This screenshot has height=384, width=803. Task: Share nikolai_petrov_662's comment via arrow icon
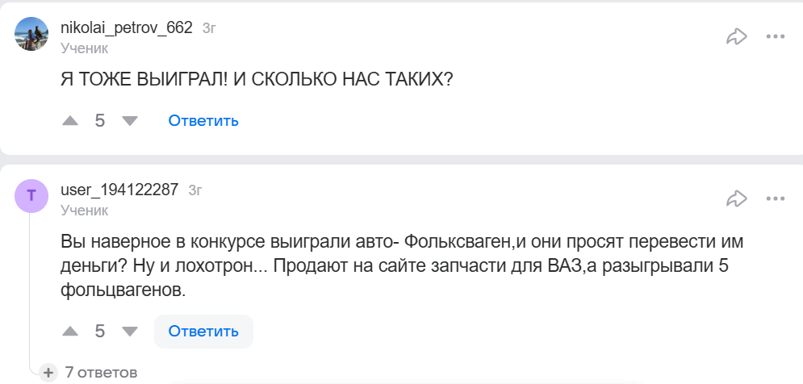coord(736,36)
